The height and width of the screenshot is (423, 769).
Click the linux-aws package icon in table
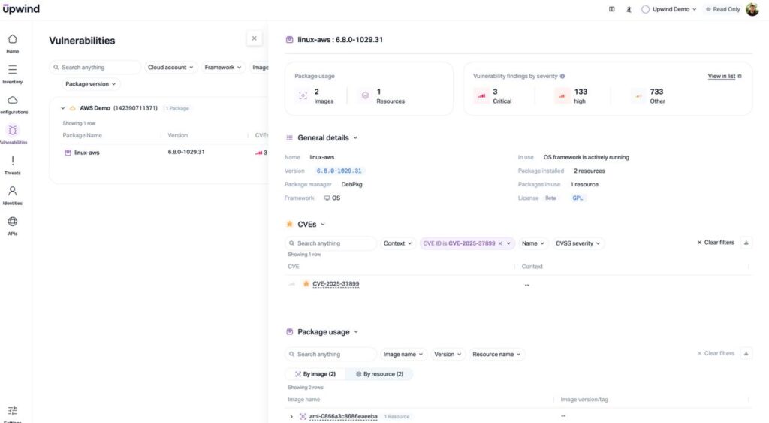68,153
